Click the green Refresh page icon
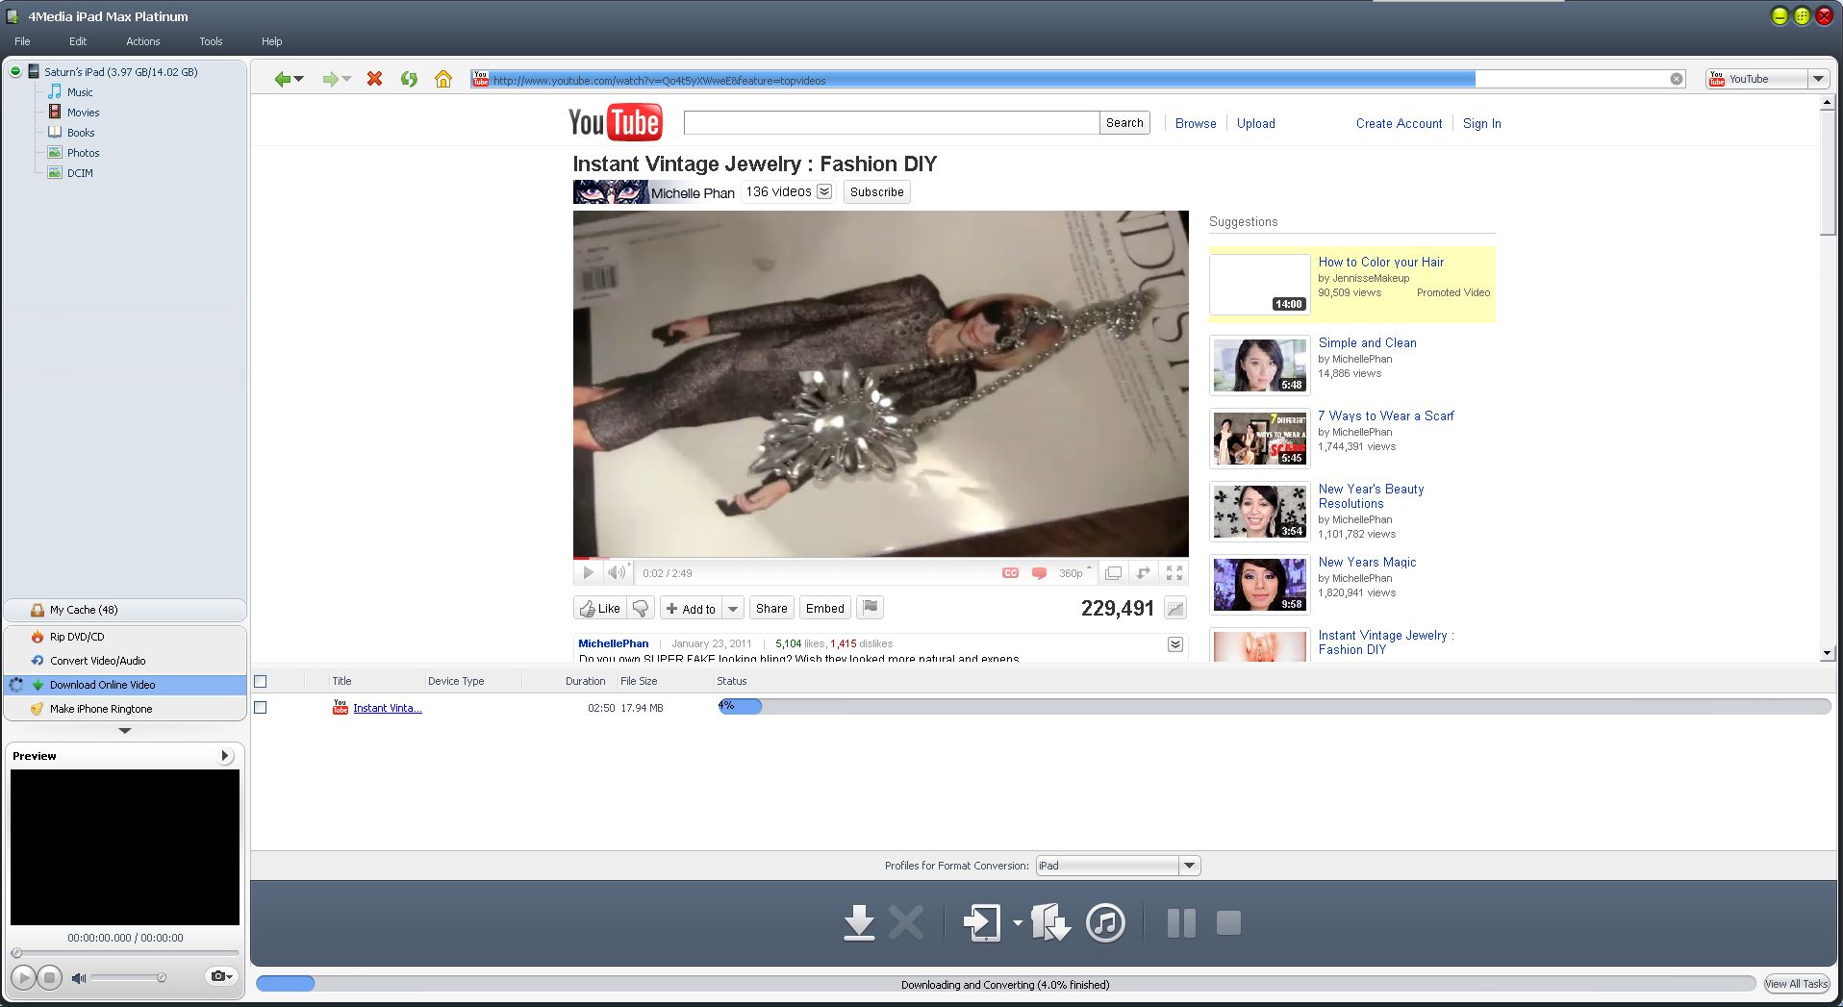This screenshot has height=1007, width=1843. 409,80
